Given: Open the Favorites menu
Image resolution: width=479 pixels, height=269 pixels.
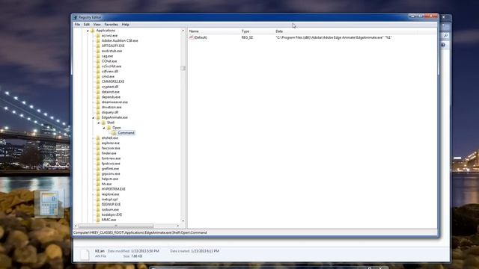Looking at the screenshot, I should point(111,25).
